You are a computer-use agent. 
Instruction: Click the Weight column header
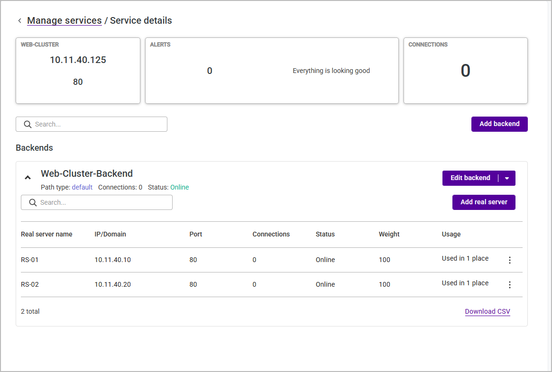pyautogui.click(x=389, y=235)
